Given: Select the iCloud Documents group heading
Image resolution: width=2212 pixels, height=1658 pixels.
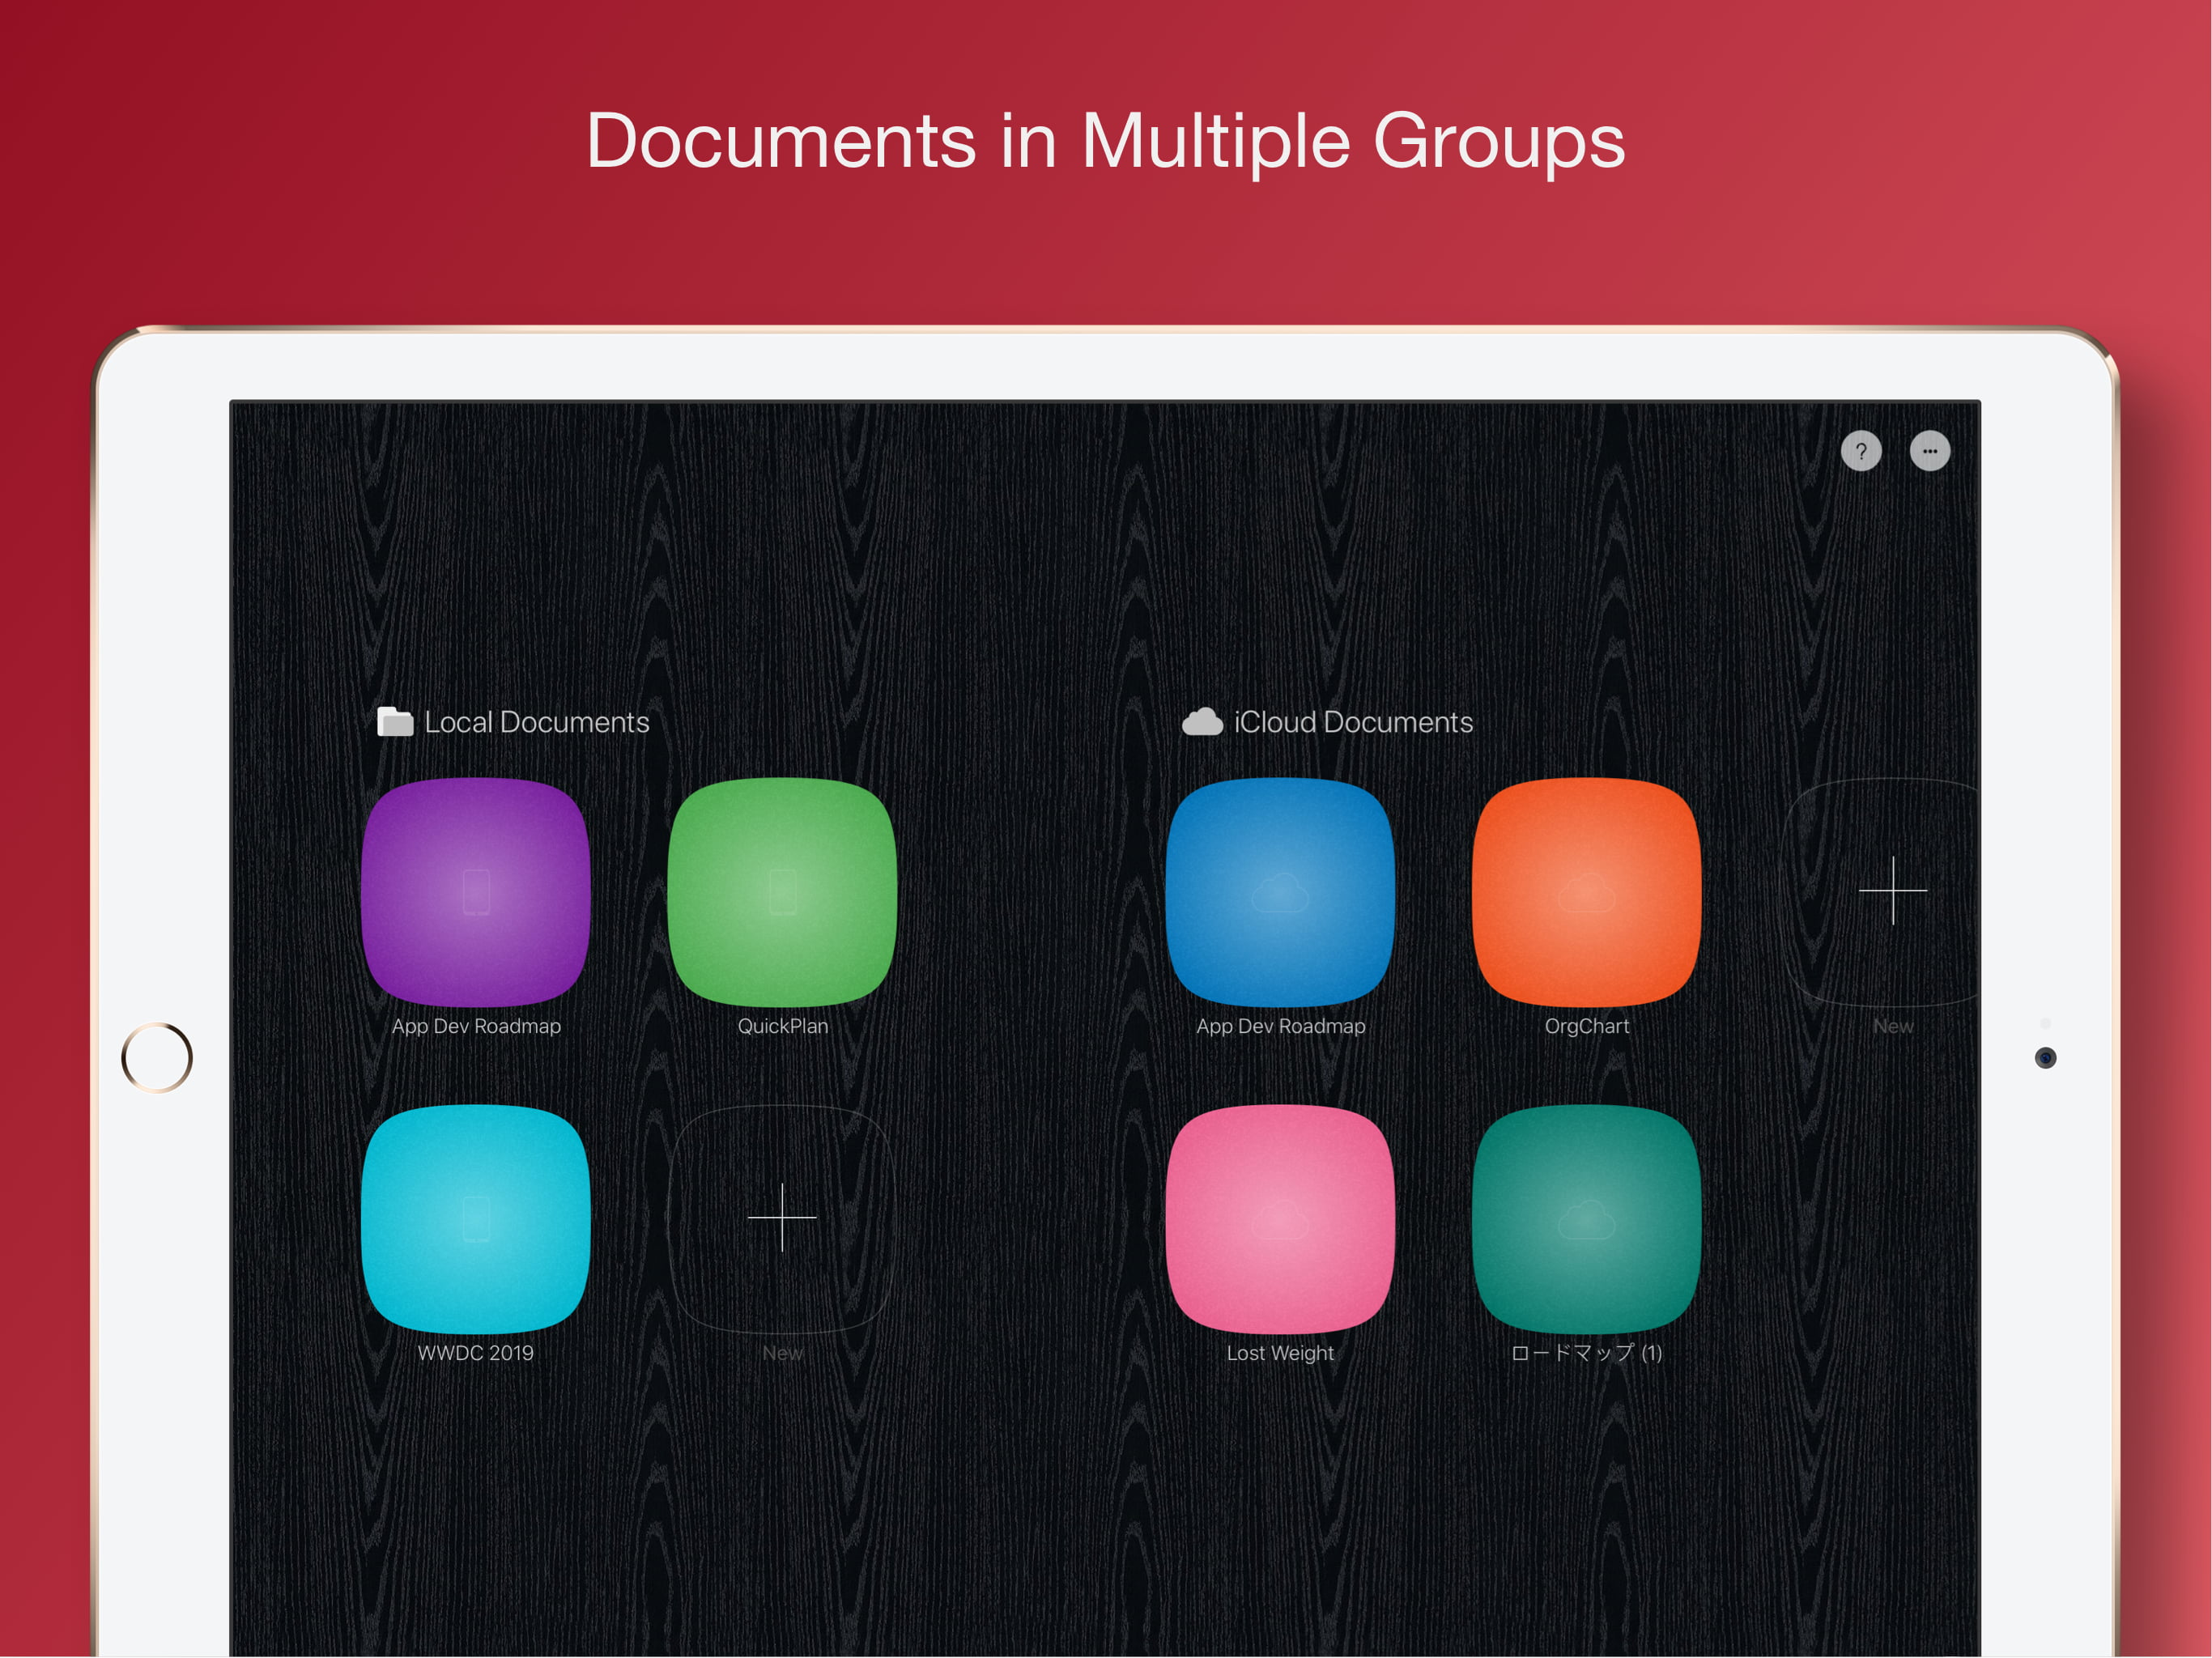Looking at the screenshot, I should (1352, 722).
